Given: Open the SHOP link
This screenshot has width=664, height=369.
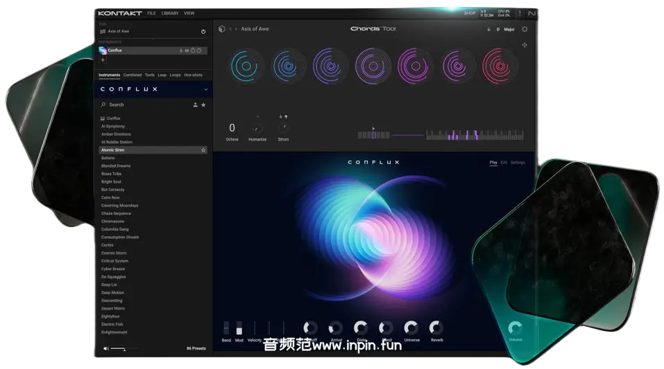Looking at the screenshot, I should pyautogui.click(x=470, y=14).
